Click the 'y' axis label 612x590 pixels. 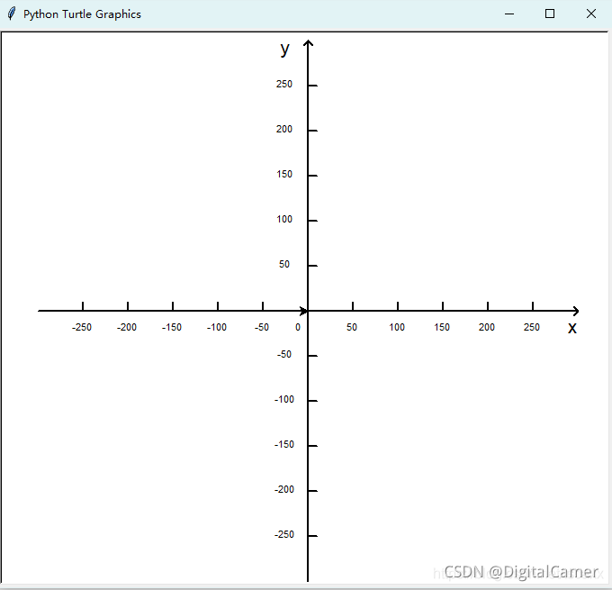285,50
